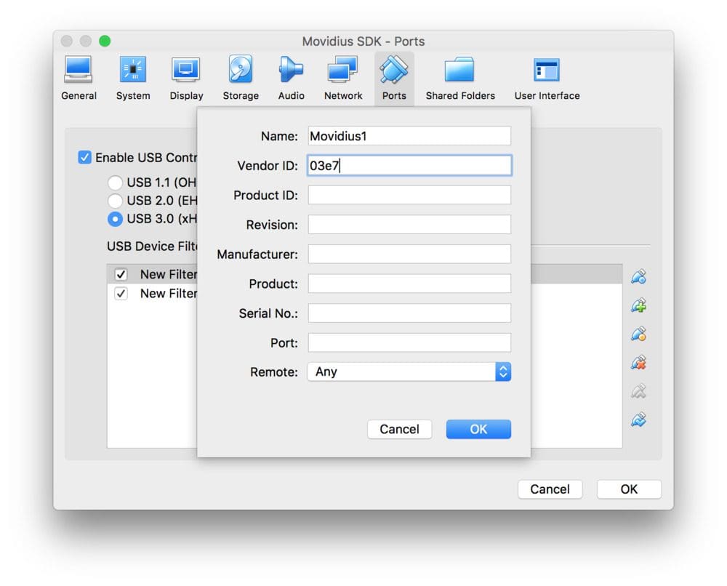Focus the Manufacturer input field
Image resolution: width=727 pixels, height=586 pixels.
pos(409,254)
